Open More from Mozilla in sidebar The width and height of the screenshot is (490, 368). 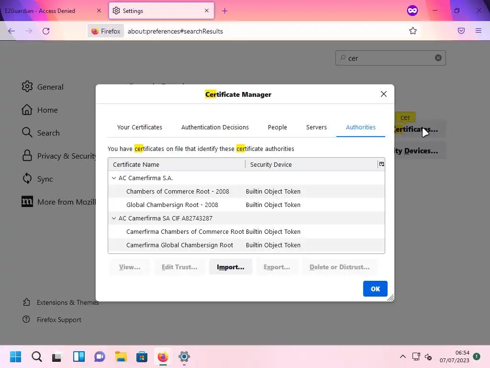point(58,202)
